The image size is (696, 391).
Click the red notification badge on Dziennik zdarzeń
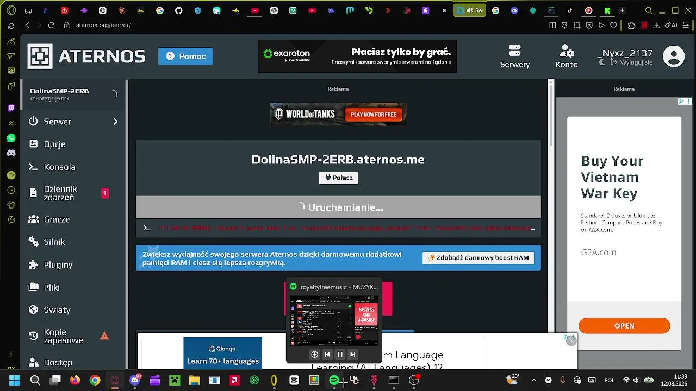pyautogui.click(x=105, y=193)
